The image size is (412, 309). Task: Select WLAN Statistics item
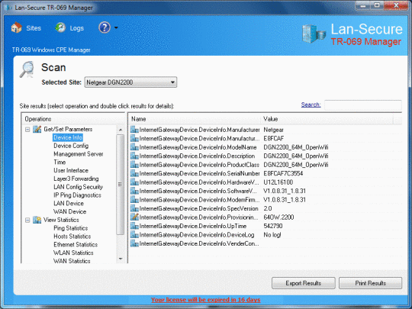pos(73,253)
